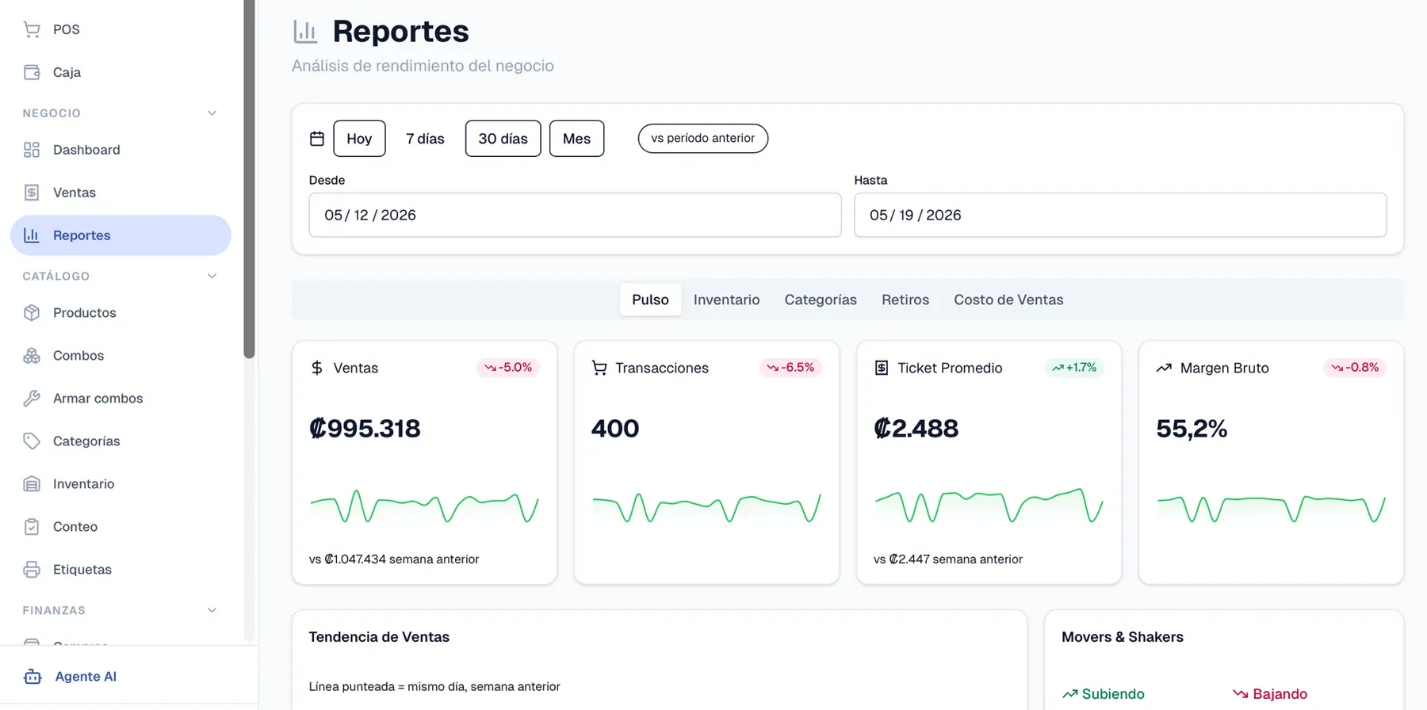Click the trend arrow icon on Margen Bruto card
This screenshot has width=1427, height=710.
pos(1164,368)
